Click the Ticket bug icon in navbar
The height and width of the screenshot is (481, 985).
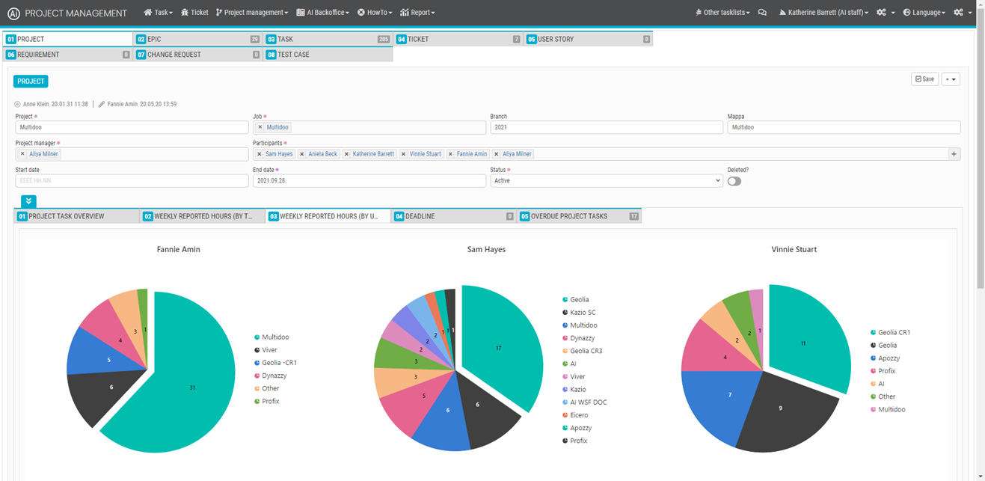tap(185, 13)
